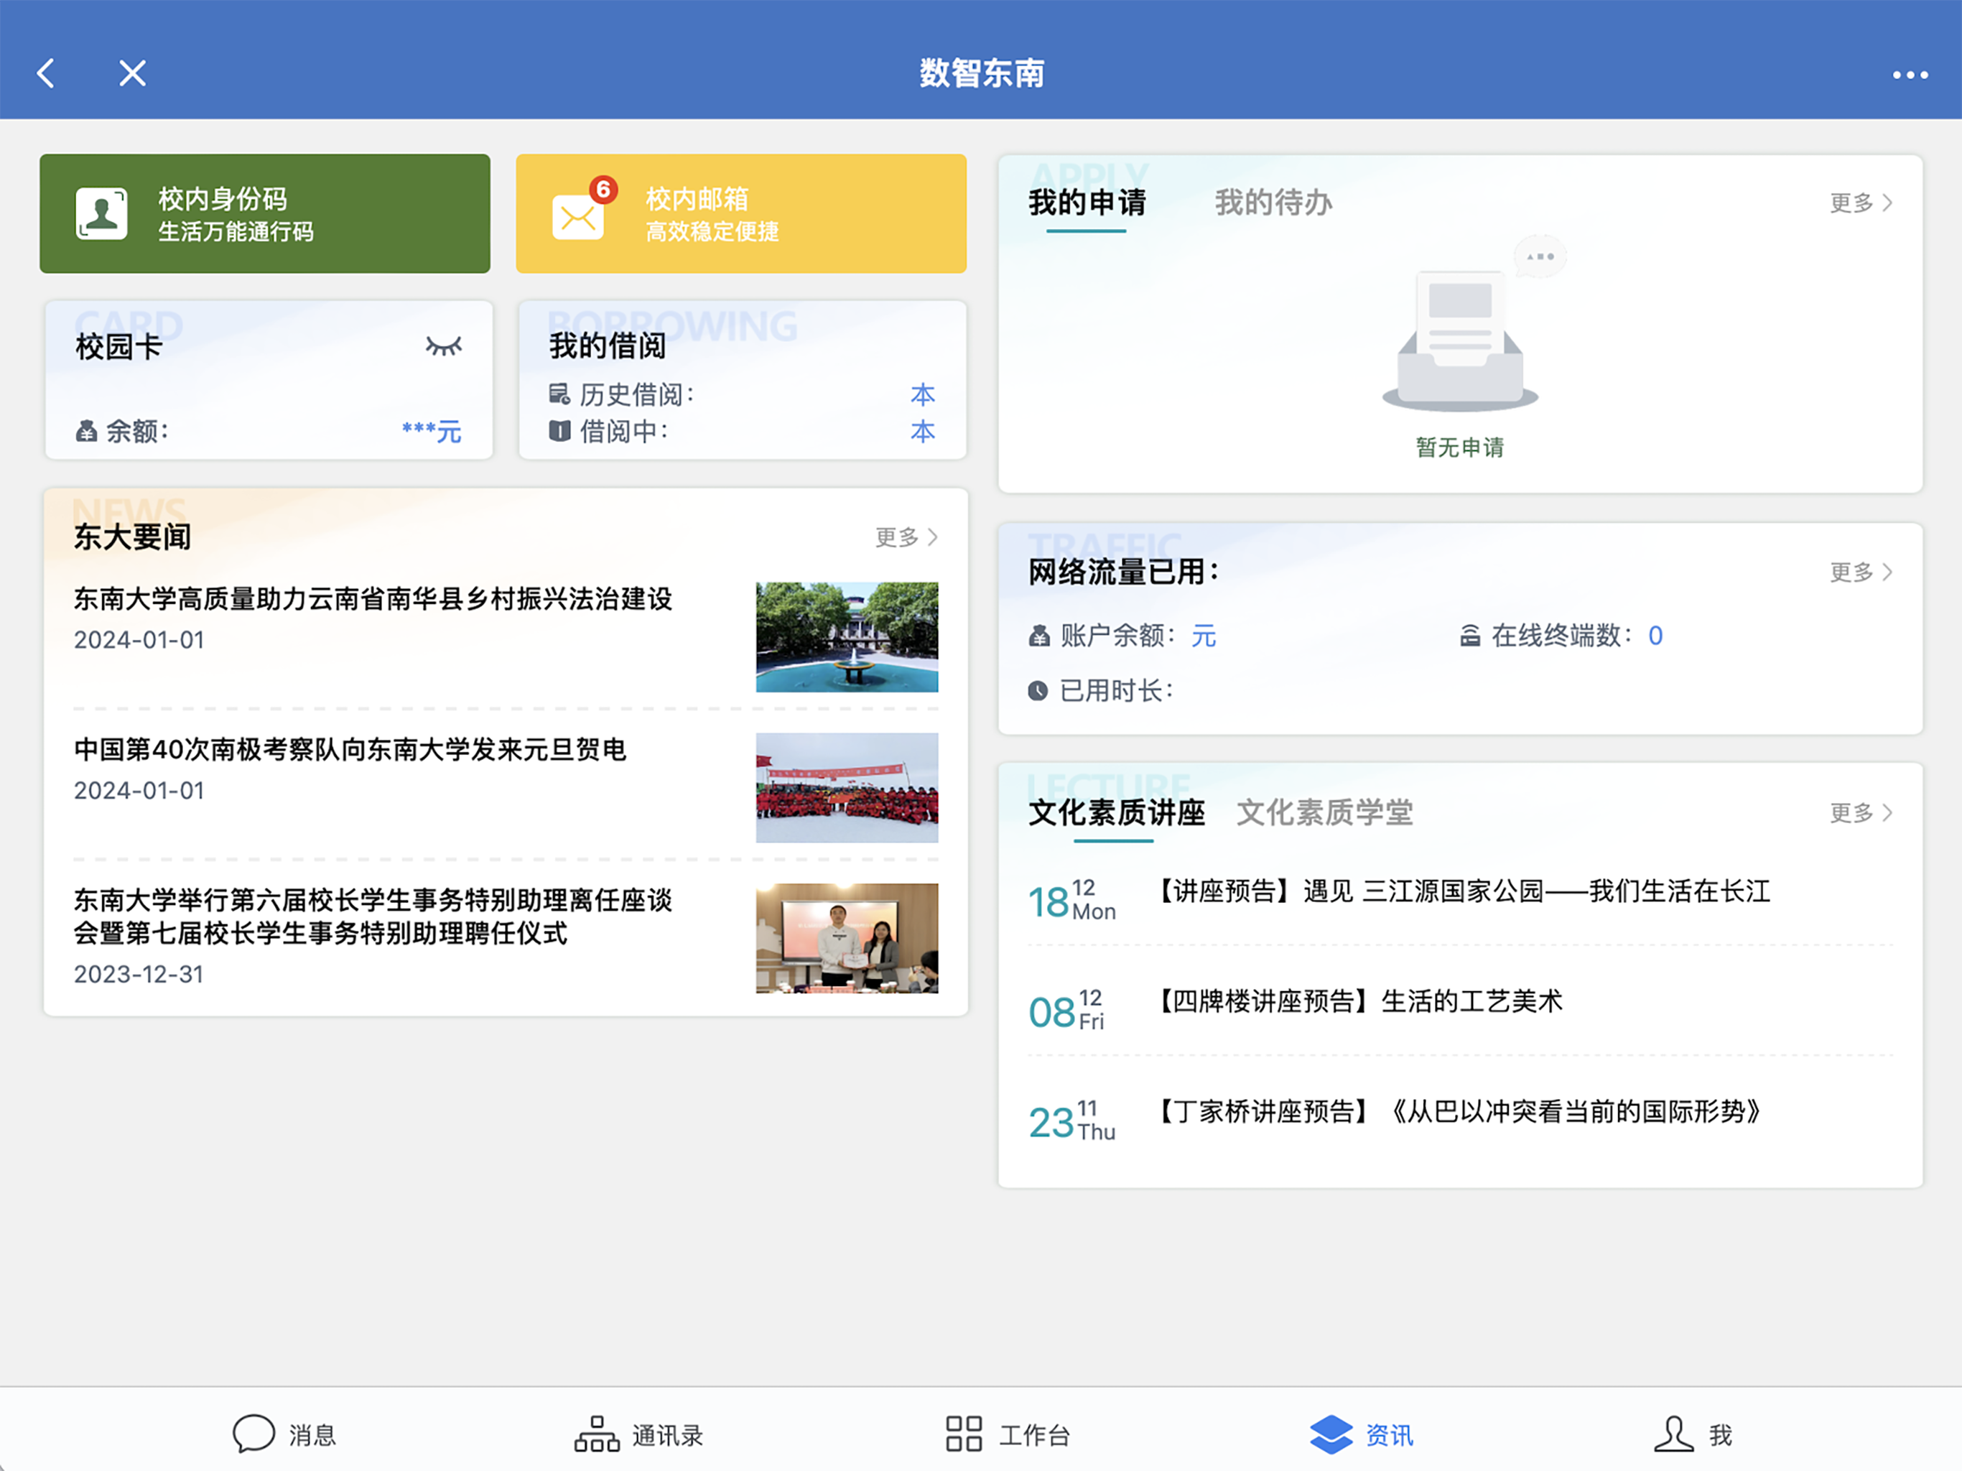Switch to the 我的待办 tab
The width and height of the screenshot is (1962, 1471).
[x=1273, y=203]
